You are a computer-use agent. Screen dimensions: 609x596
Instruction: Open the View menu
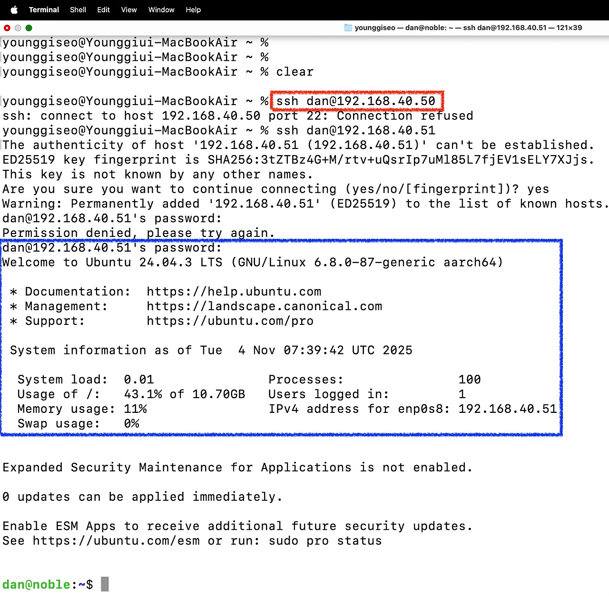click(129, 10)
